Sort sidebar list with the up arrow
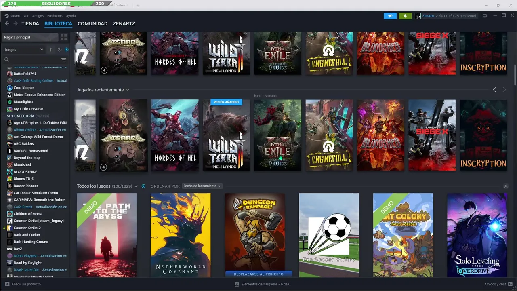The height and width of the screenshot is (291, 517). pos(50,49)
